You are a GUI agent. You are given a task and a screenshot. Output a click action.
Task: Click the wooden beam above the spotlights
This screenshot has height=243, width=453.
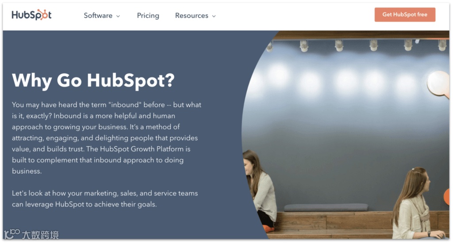click(361, 35)
